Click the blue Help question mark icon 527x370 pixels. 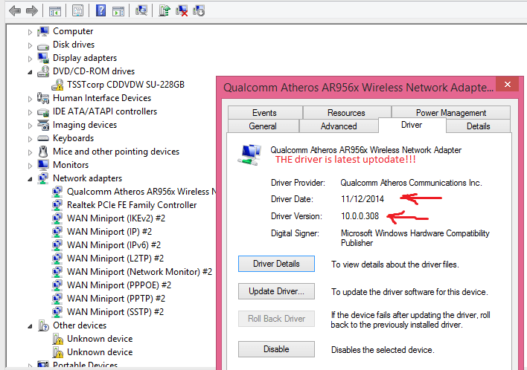tap(100, 11)
